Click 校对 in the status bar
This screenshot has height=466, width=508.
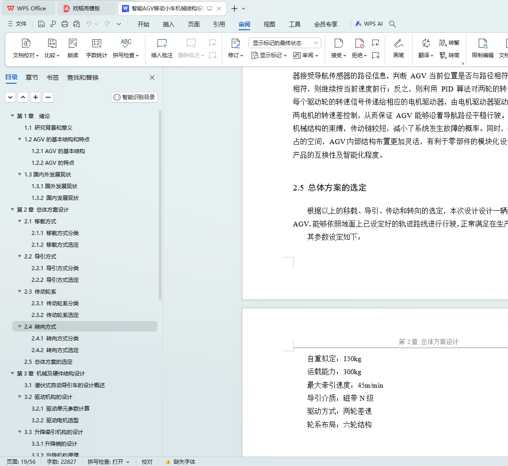pos(147,462)
